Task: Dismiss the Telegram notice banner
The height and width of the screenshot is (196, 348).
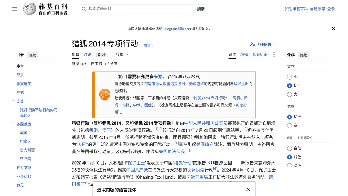Action: pos(333,29)
